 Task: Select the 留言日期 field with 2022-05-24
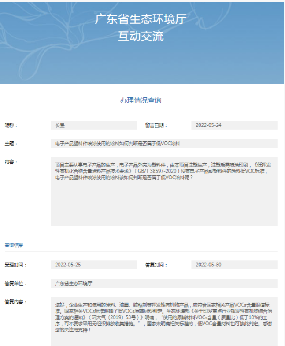[234, 125]
